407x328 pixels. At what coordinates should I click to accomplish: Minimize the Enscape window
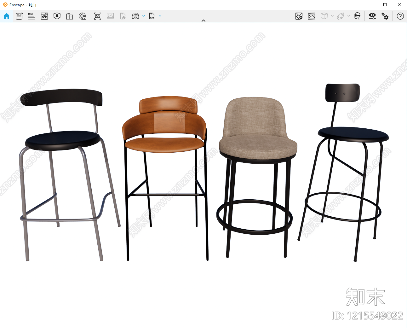tap(371, 5)
